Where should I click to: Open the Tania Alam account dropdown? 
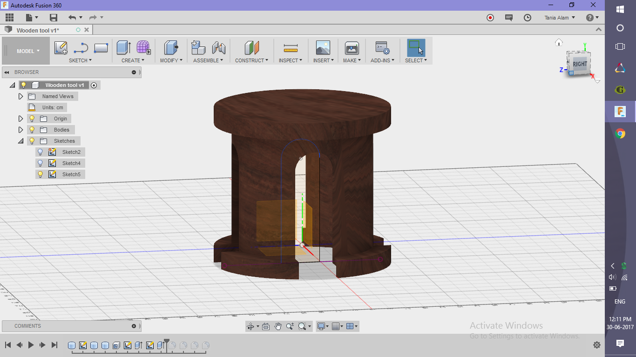pyautogui.click(x=560, y=18)
